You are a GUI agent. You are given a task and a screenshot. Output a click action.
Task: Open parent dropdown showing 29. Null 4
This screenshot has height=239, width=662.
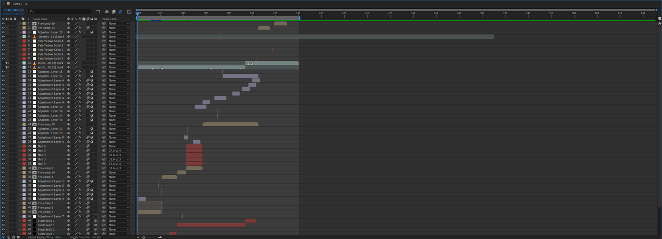coord(119,151)
